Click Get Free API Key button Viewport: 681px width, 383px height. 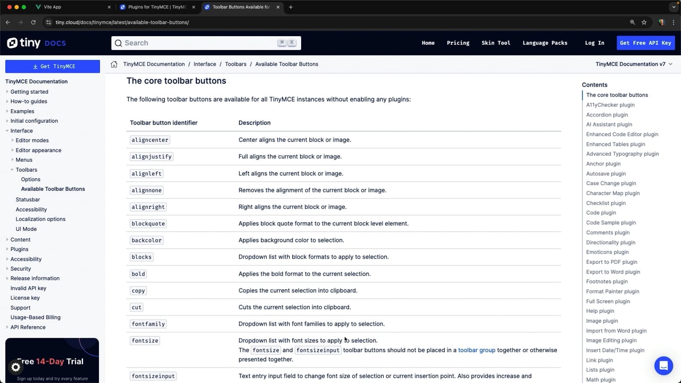[645, 43]
